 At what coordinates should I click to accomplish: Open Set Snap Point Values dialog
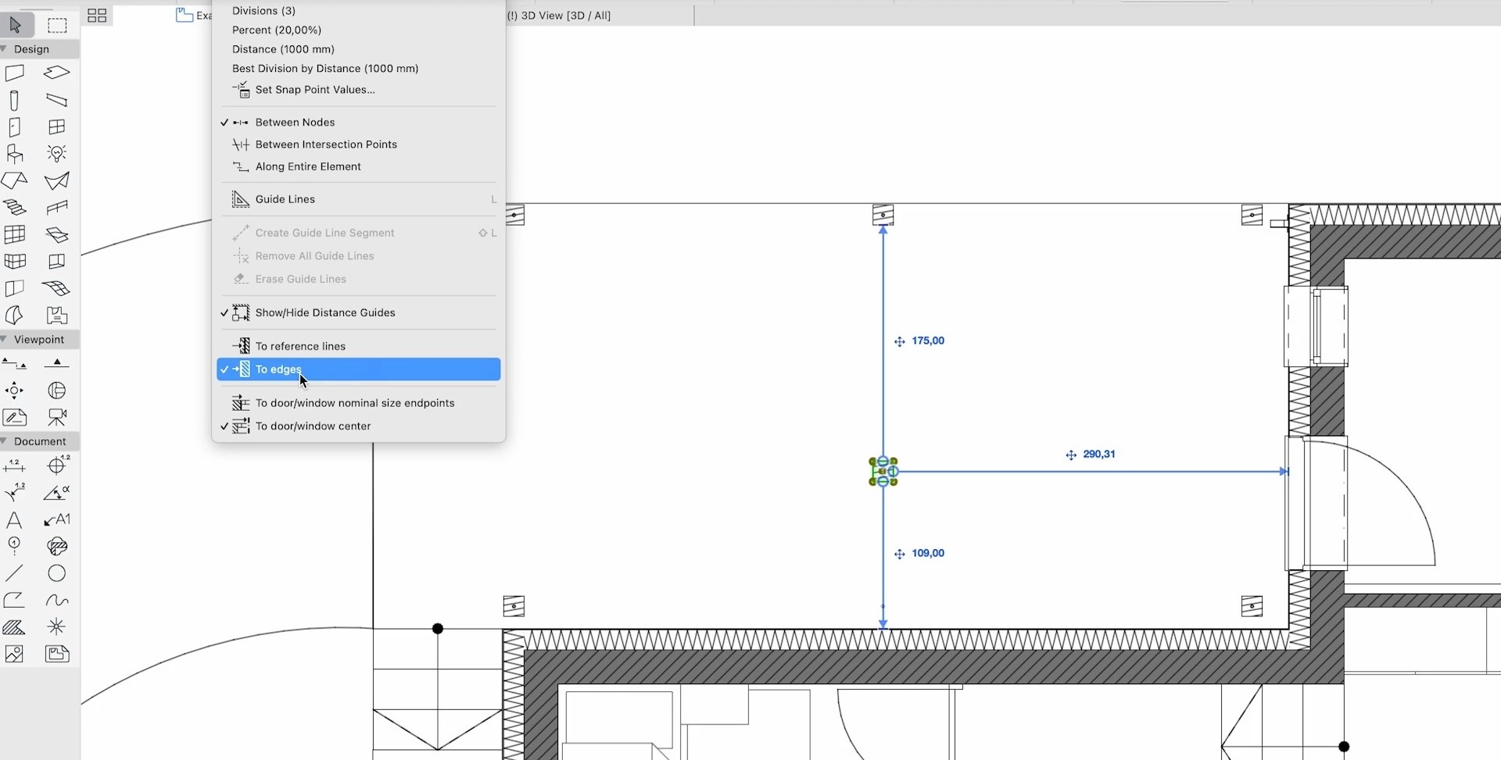(359, 90)
